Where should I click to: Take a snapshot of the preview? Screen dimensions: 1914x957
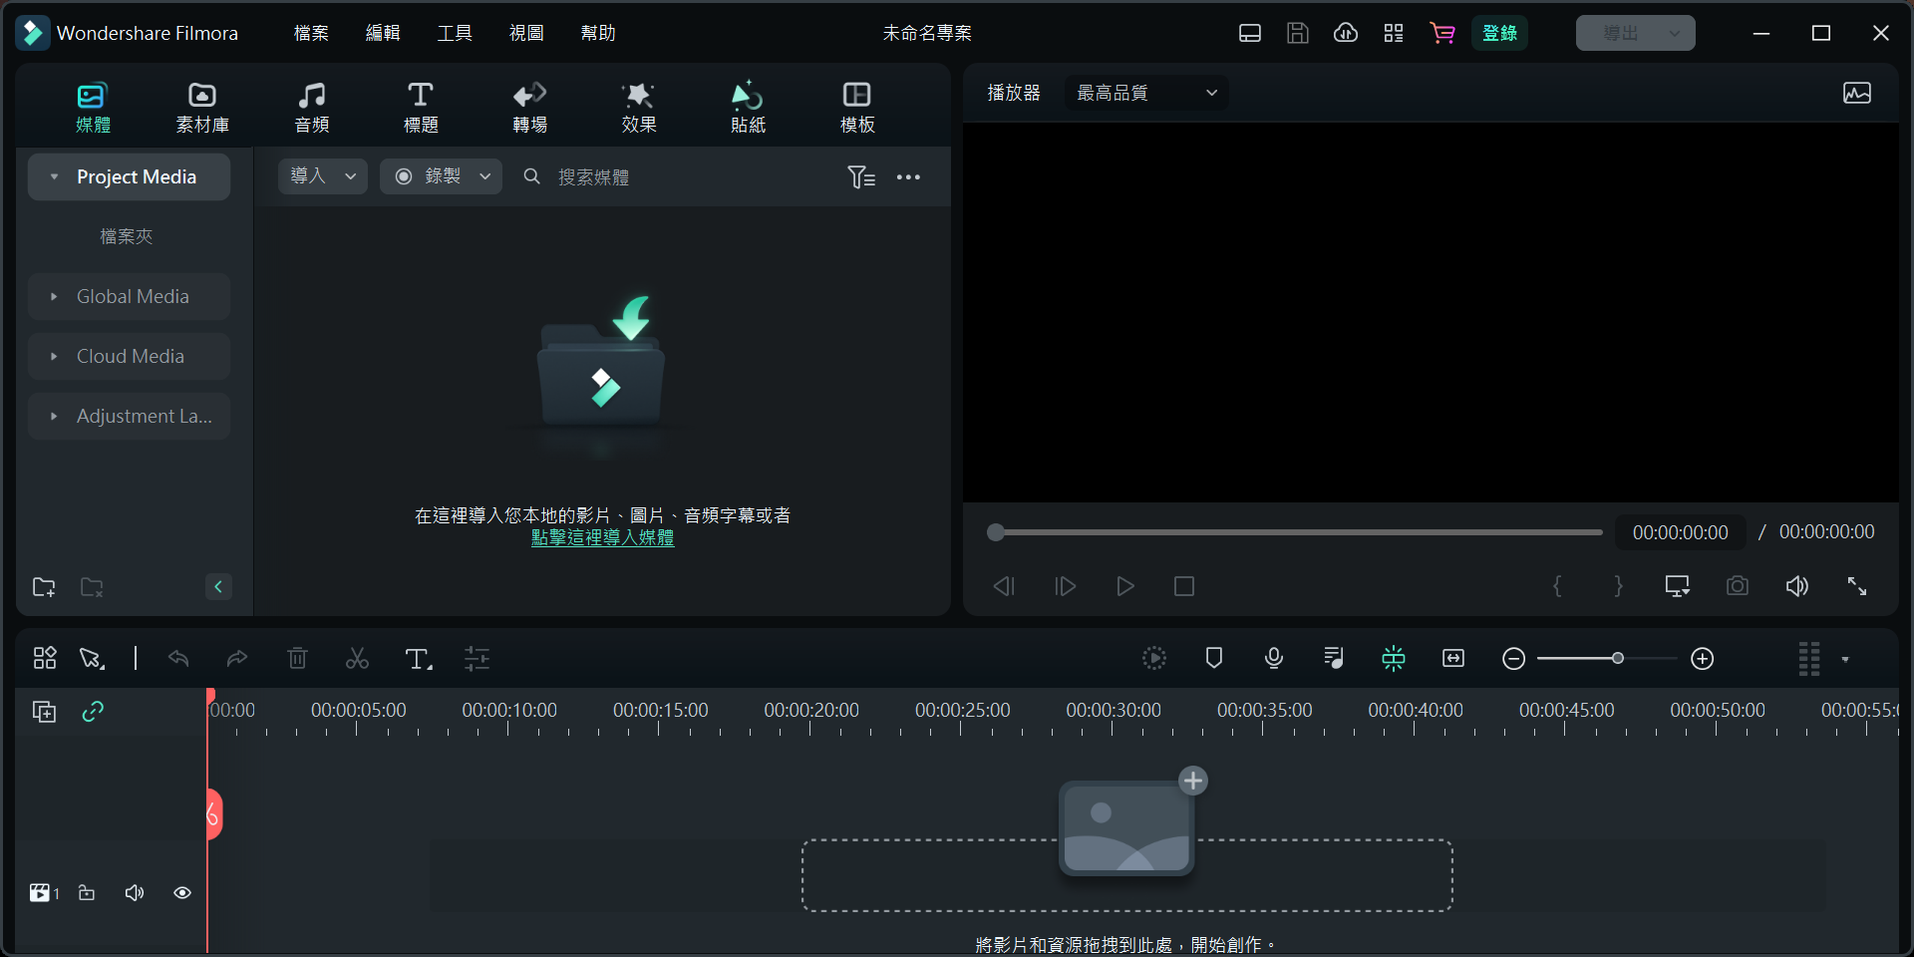1738,586
